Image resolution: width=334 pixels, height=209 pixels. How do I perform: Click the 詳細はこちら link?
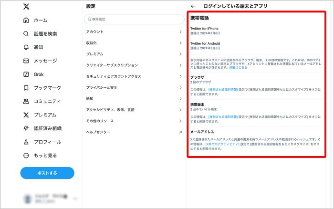[238, 68]
